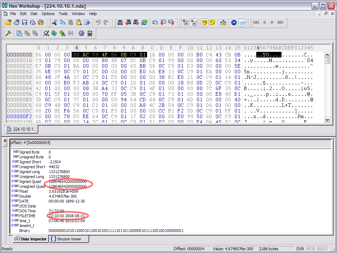Click the Signed Short value -21504

(55, 162)
